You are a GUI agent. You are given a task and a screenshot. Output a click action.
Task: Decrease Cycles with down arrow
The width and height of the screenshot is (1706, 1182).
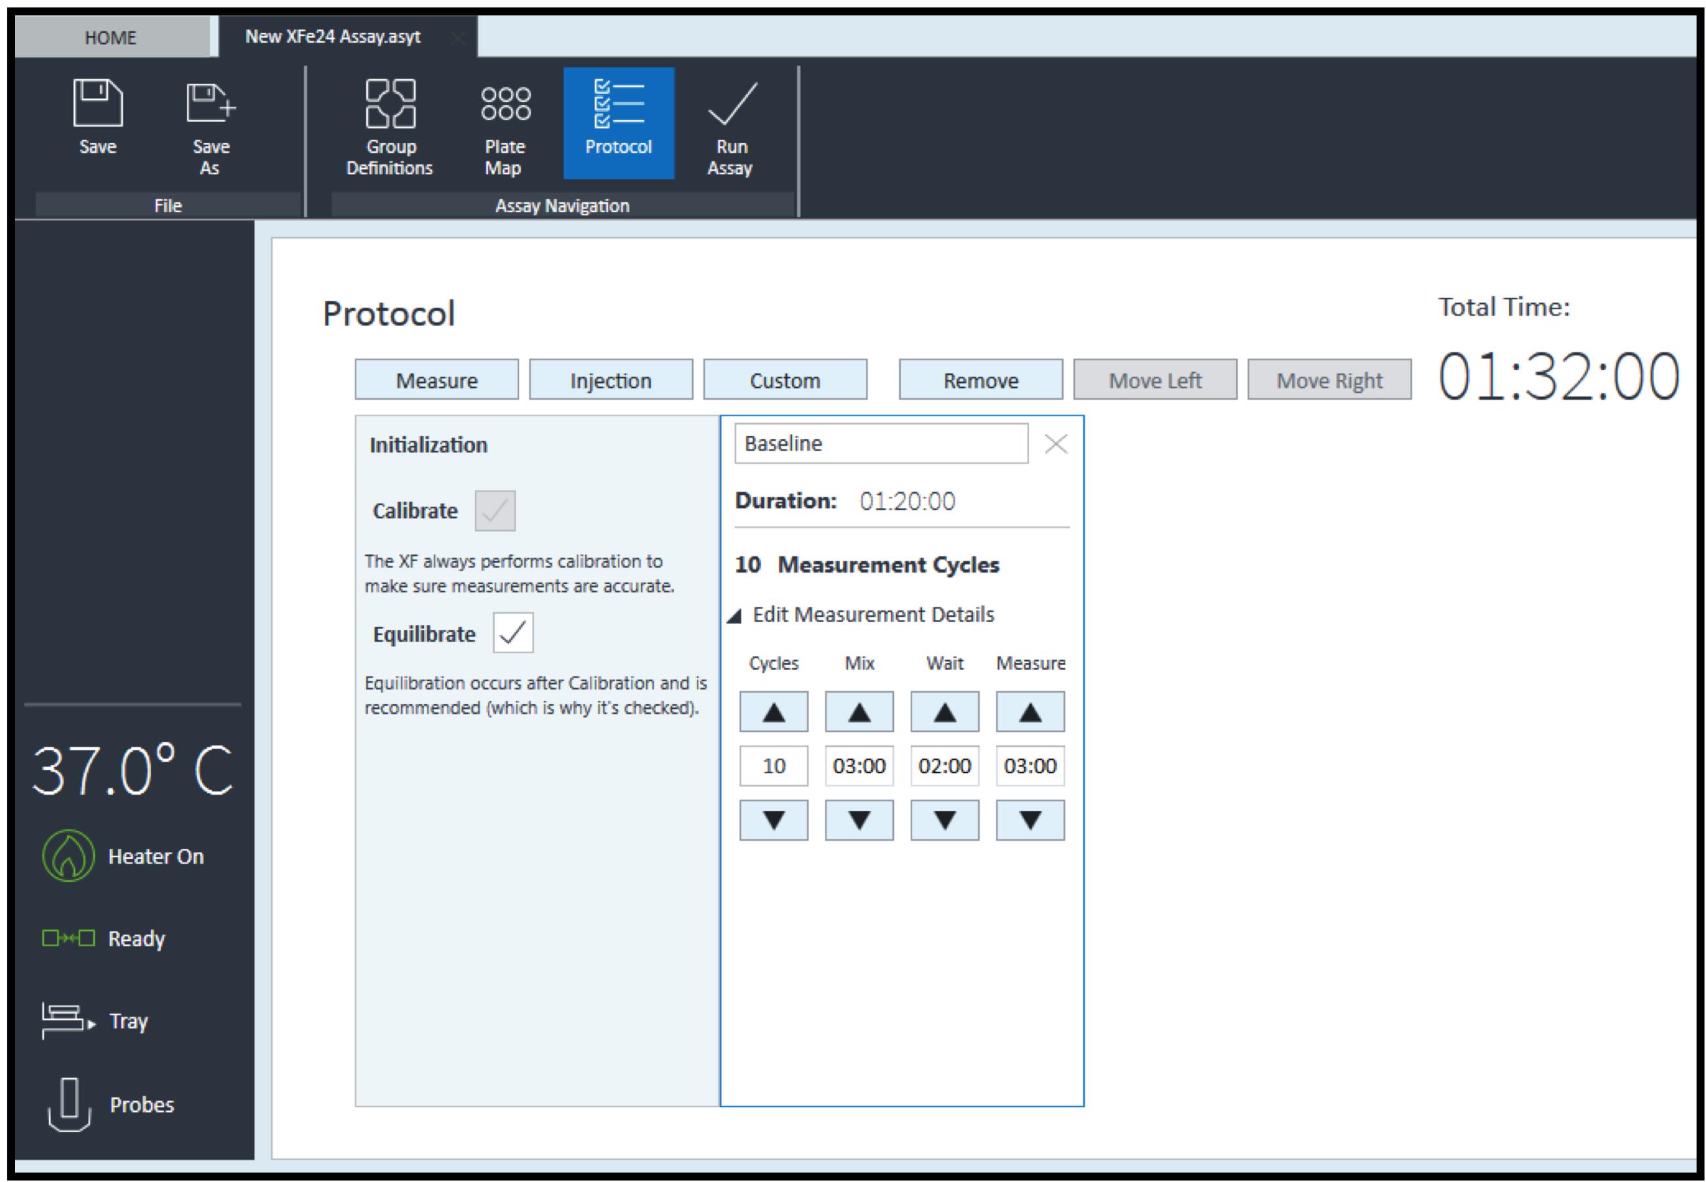[774, 820]
